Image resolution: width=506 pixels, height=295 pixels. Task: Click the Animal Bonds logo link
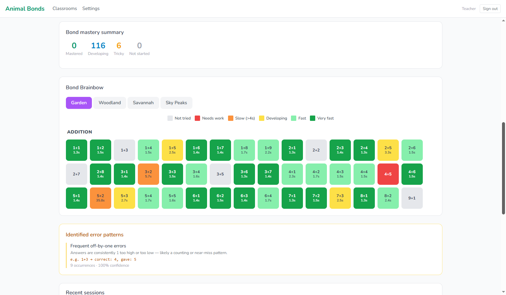pos(25,9)
